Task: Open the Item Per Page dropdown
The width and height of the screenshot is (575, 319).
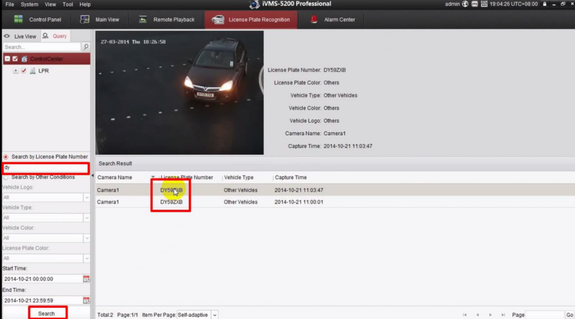Action: pyautogui.click(x=214, y=315)
